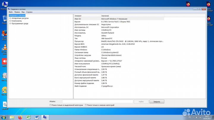The height and width of the screenshot is (120, 214).
Task: Open the 'Справка' menu
Action: [x=29, y=12]
